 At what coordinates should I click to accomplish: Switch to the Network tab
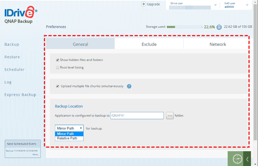[x=218, y=44]
